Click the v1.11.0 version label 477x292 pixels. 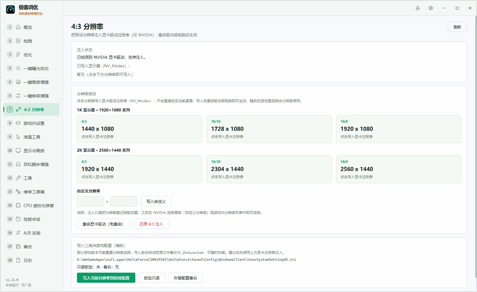(12, 280)
